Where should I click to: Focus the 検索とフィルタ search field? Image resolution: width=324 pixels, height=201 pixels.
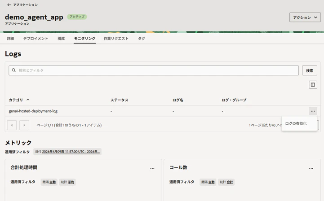pos(154,70)
